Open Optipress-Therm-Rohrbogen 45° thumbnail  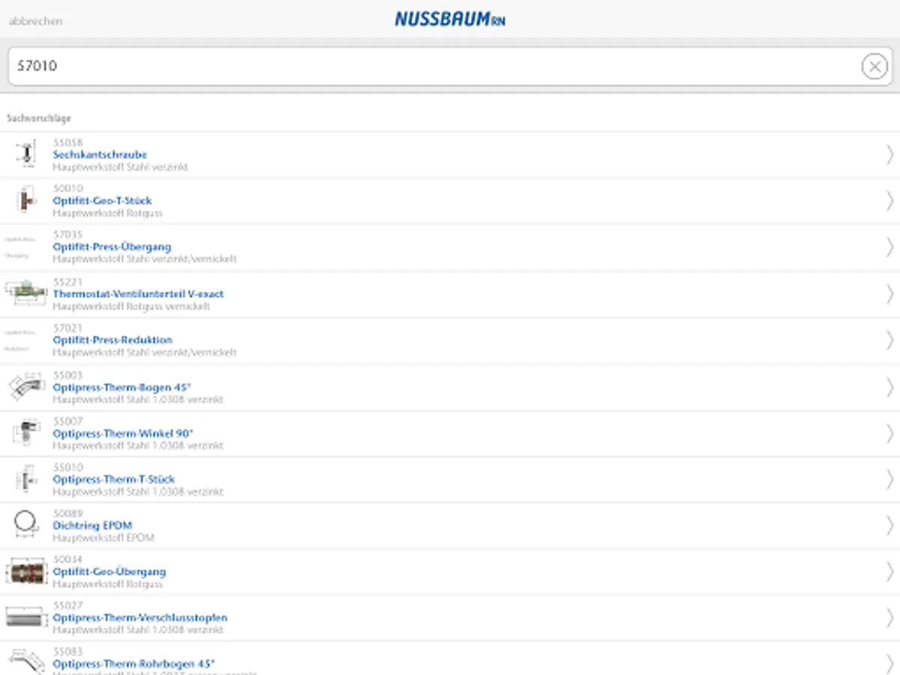[x=26, y=661]
